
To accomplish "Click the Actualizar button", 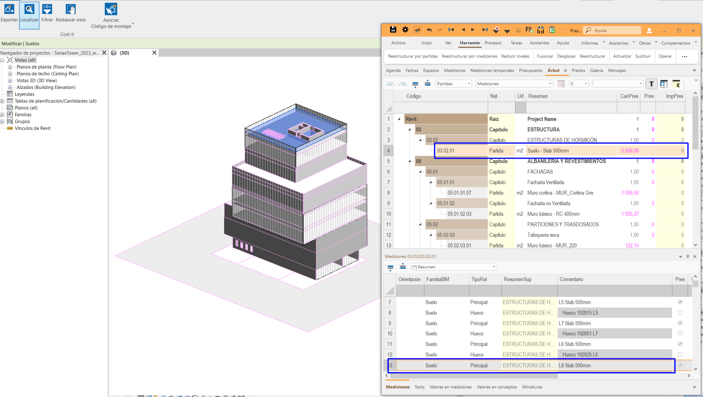I will [x=622, y=56].
